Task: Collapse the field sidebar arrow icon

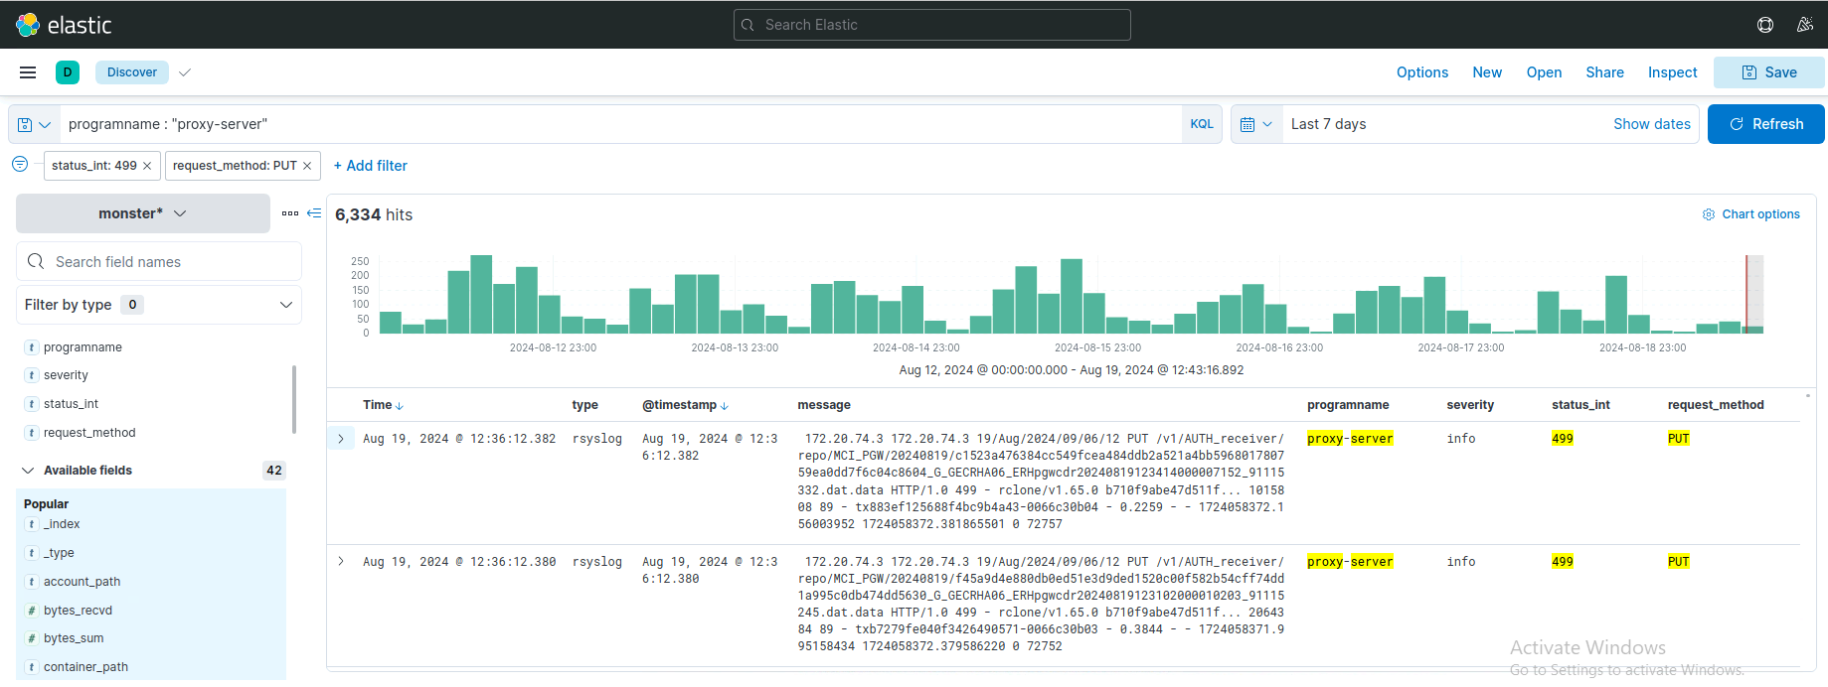Action: click(314, 213)
